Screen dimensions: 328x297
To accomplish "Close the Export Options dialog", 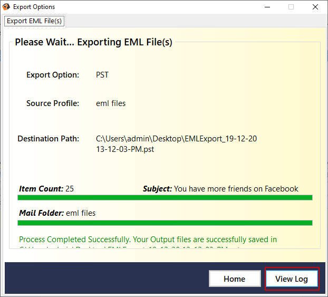I will pyautogui.click(x=315, y=7).
